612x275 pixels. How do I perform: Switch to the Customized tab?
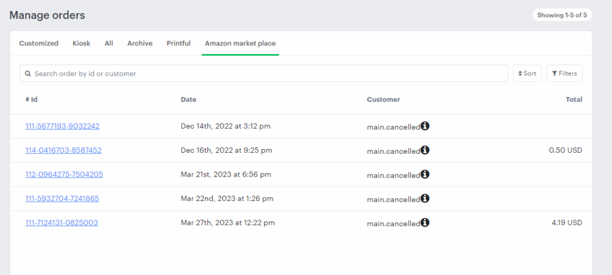click(39, 44)
